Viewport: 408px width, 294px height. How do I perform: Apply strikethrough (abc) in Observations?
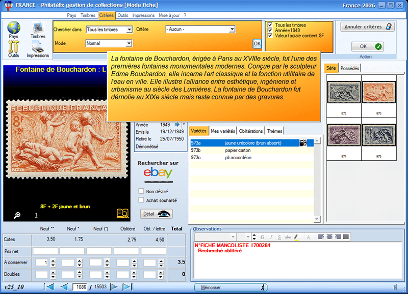coord(288,237)
